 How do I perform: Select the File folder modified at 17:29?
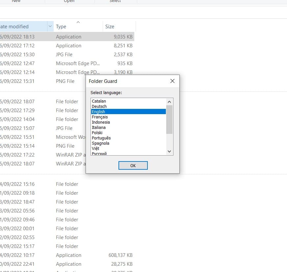pyautogui.click(x=43, y=110)
